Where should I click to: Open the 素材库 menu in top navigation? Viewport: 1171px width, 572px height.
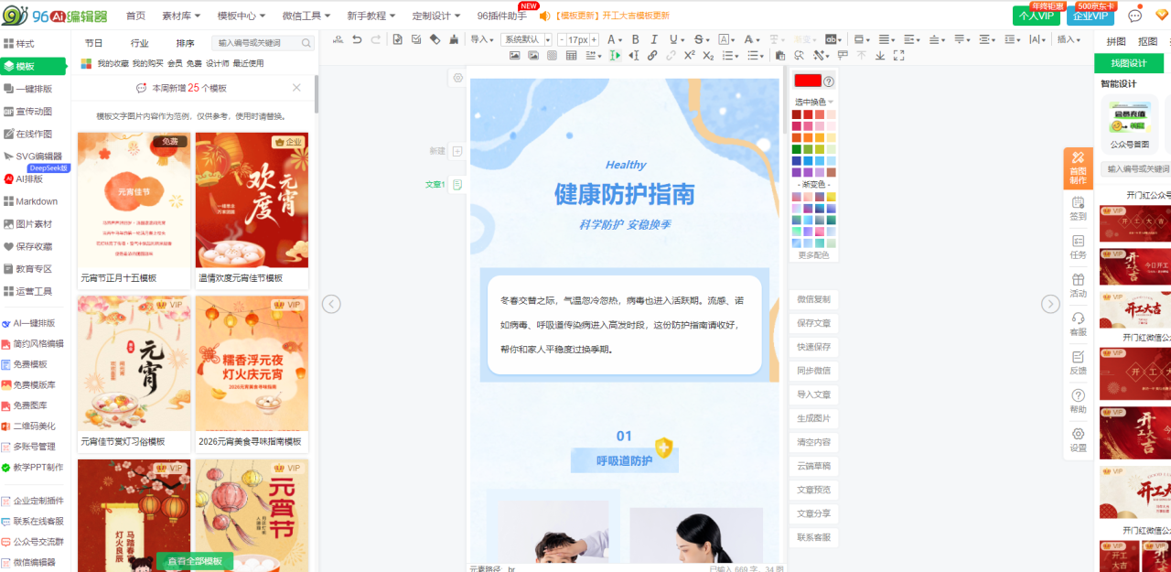click(182, 16)
